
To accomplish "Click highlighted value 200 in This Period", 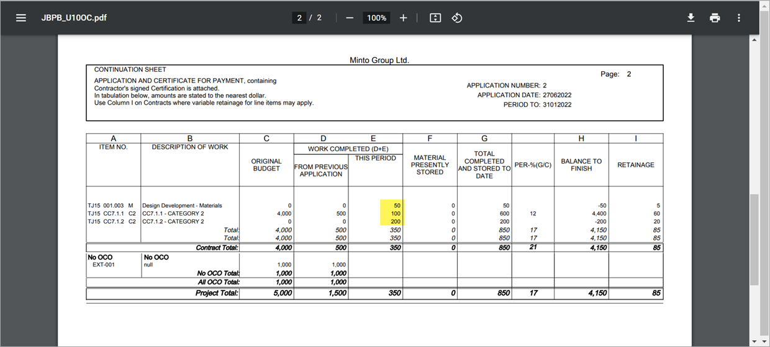I will click(394, 222).
